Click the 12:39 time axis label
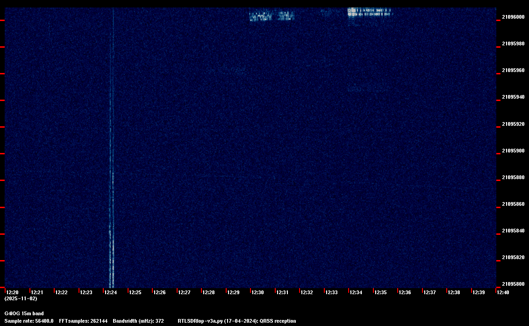This screenshot has height=326, width=529. [479, 292]
